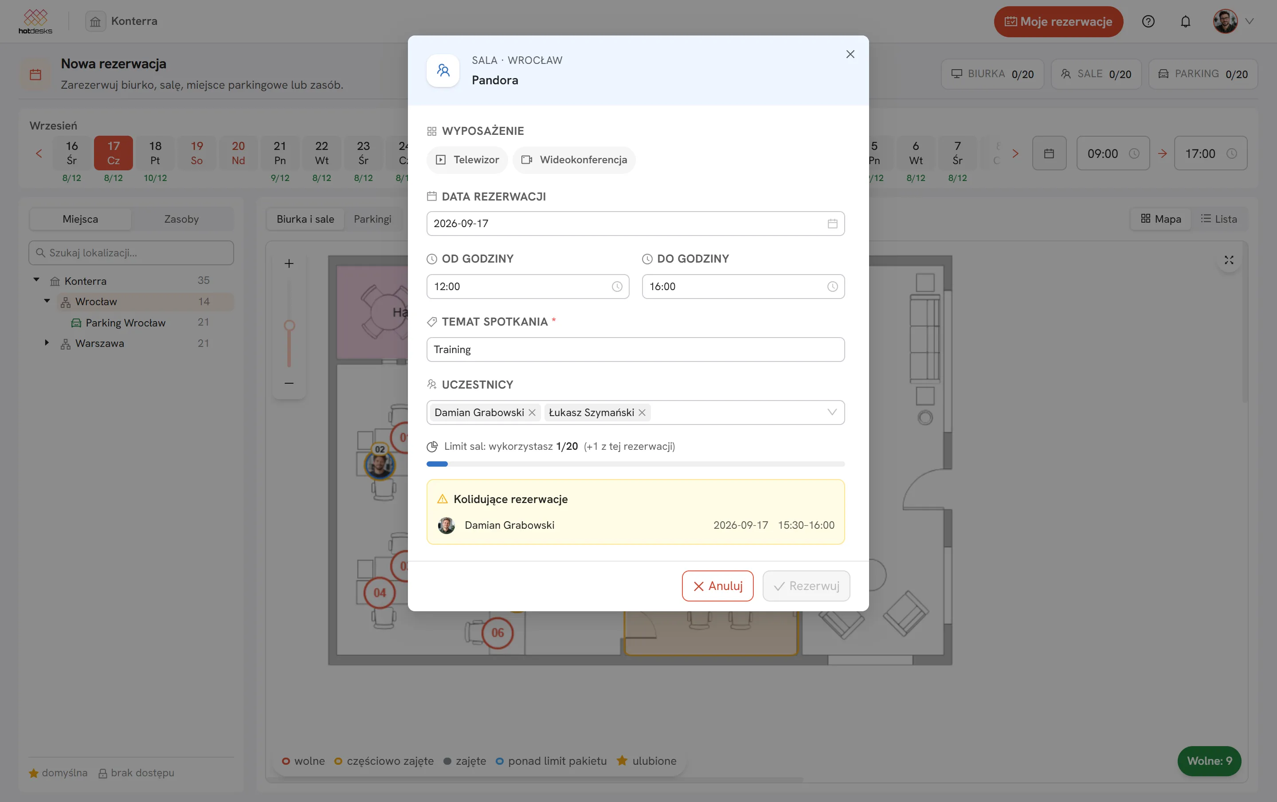Zoom in the map with plus
This screenshot has width=1277, height=802.
[x=289, y=263]
